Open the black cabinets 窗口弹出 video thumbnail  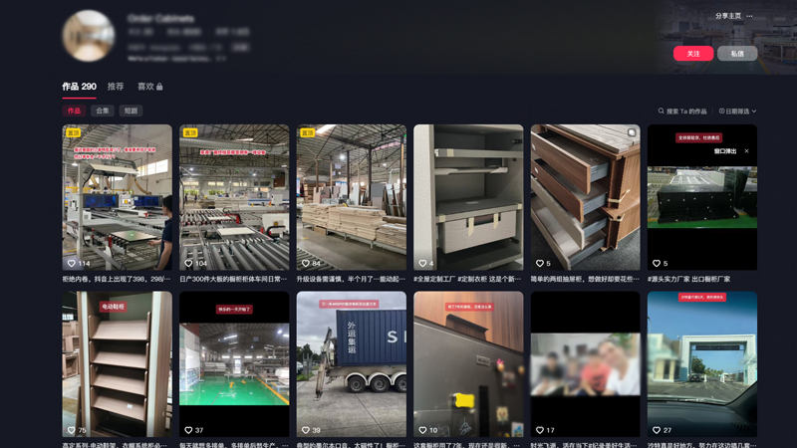[702, 197]
